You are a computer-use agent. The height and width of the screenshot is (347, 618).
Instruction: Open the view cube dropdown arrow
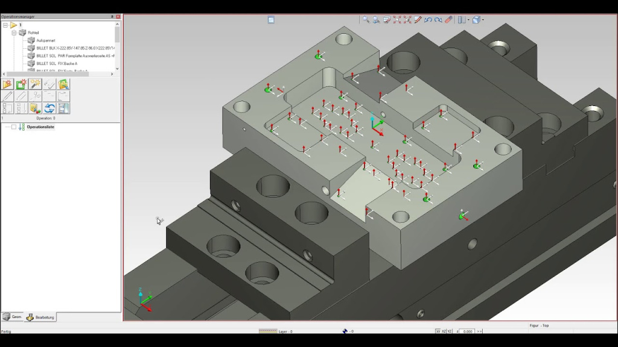coord(483,20)
